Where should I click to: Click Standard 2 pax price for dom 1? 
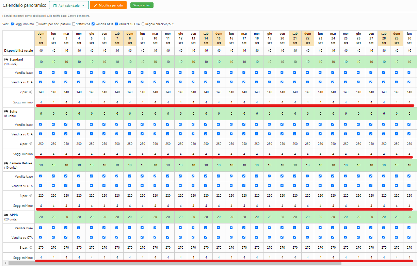[x=41, y=92]
